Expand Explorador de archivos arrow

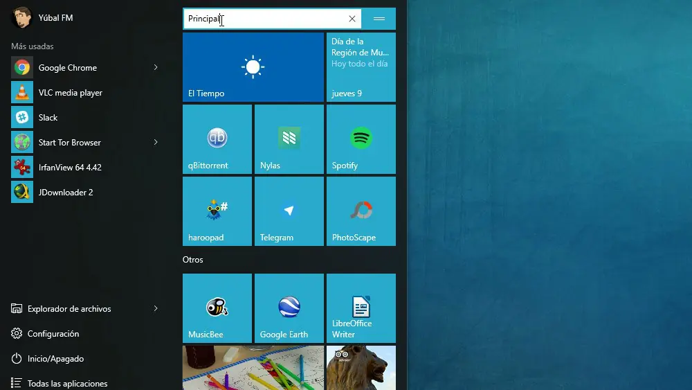pos(156,308)
